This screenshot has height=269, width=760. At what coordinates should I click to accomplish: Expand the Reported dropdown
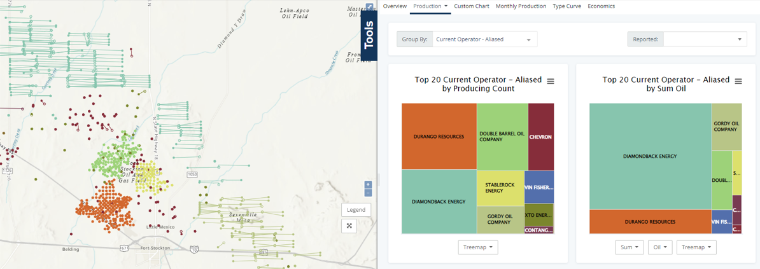pyautogui.click(x=705, y=39)
